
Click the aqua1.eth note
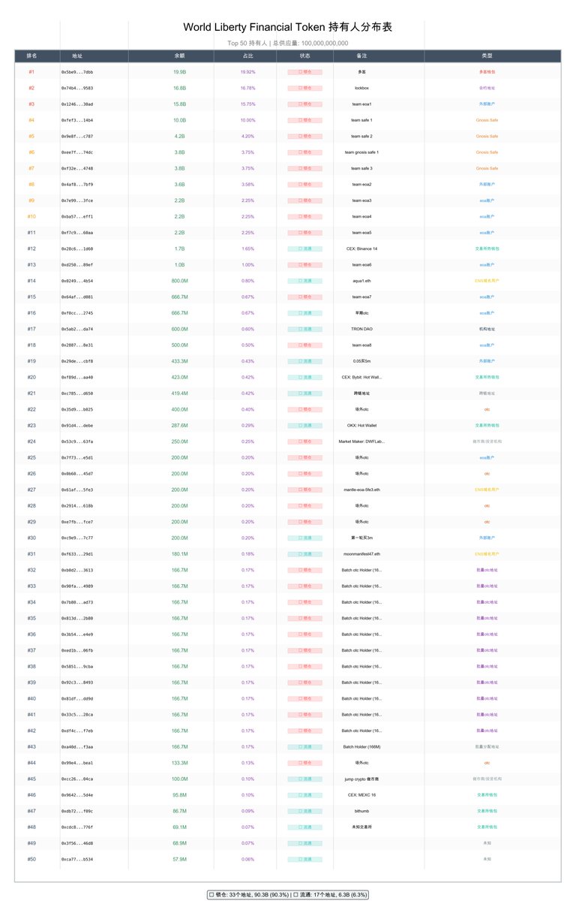click(362, 281)
